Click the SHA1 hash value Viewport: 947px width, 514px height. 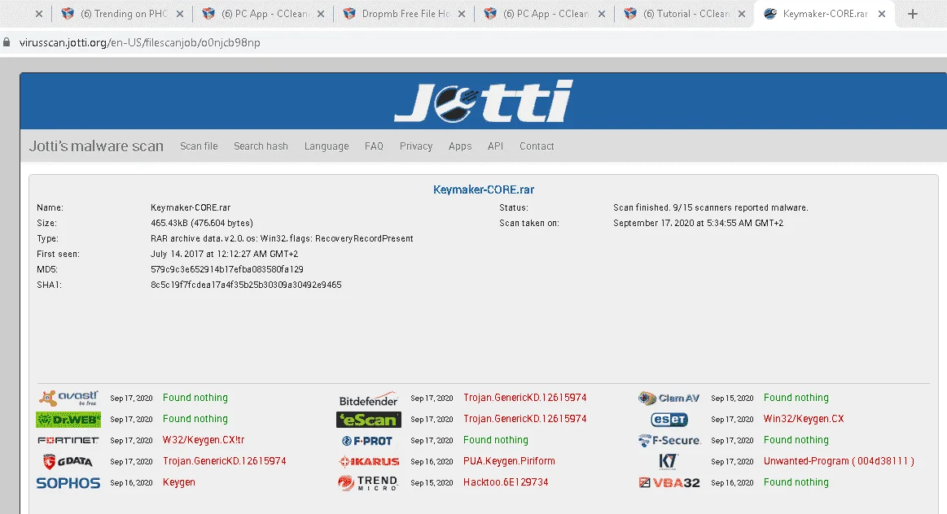pos(246,285)
